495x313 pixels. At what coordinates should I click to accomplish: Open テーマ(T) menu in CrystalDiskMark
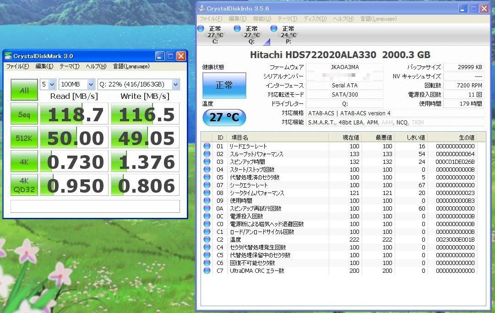pyautogui.click(x=70, y=66)
